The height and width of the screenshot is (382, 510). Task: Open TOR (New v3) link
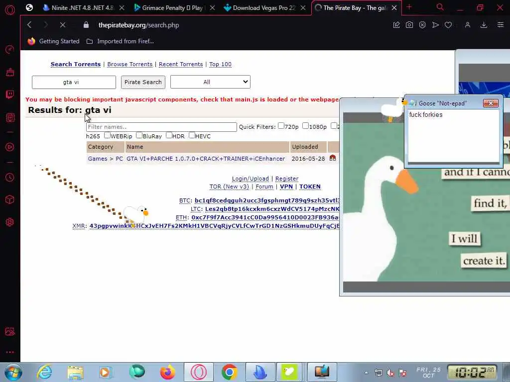(229, 187)
